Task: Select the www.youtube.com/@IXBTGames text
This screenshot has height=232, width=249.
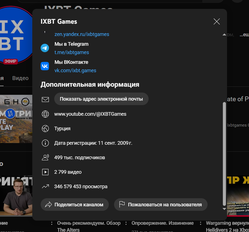Action: [90, 114]
